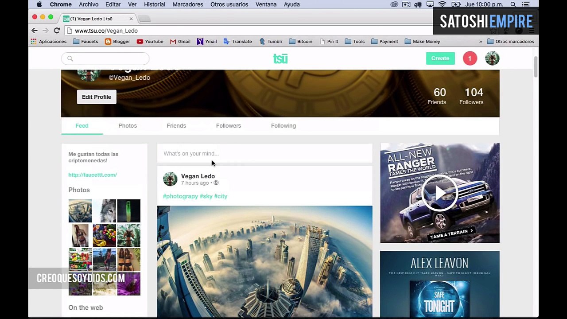This screenshot has height=319, width=567.
Task: Click the Create button
Action: click(x=440, y=58)
